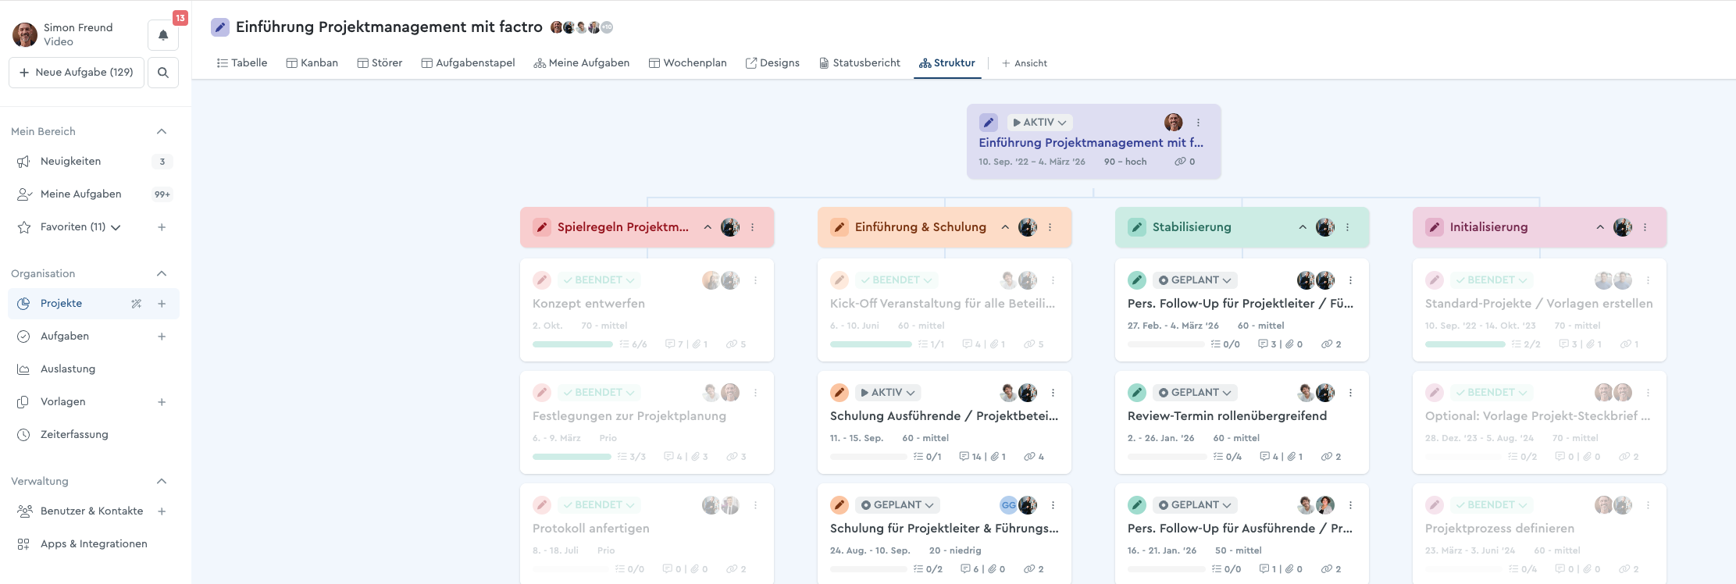Screen dimensions: 1736x584
Task: Click the Simon Freund profile avatar
Action: pos(25,34)
